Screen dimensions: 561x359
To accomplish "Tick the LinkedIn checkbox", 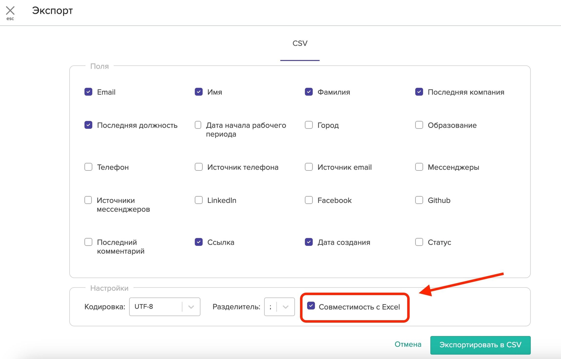I will click(199, 200).
